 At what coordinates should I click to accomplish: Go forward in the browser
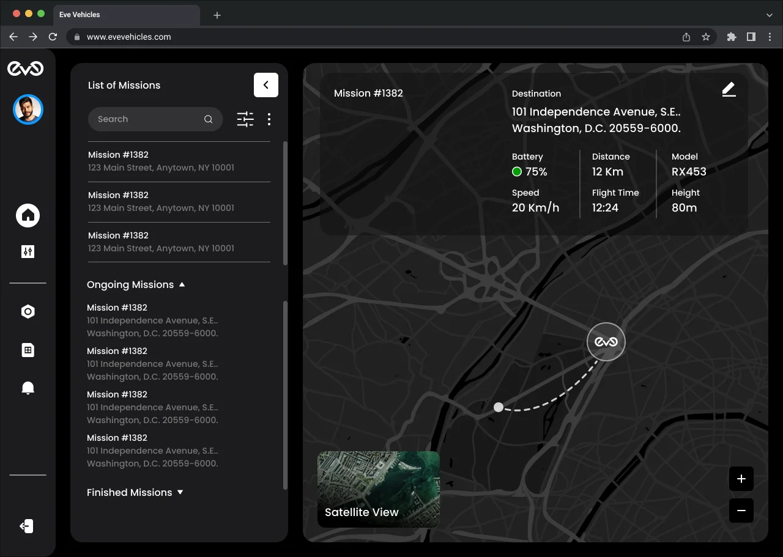[33, 37]
